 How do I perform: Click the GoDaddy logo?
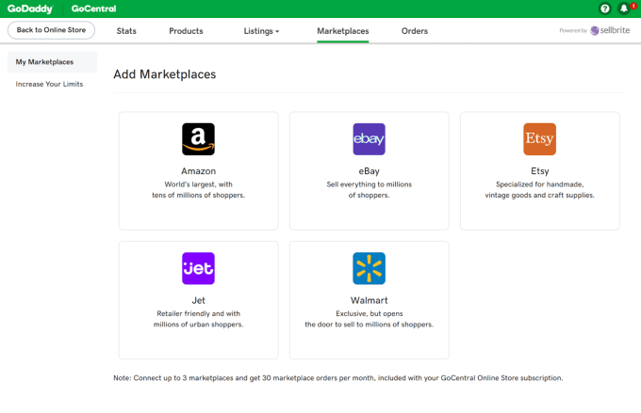coord(29,8)
